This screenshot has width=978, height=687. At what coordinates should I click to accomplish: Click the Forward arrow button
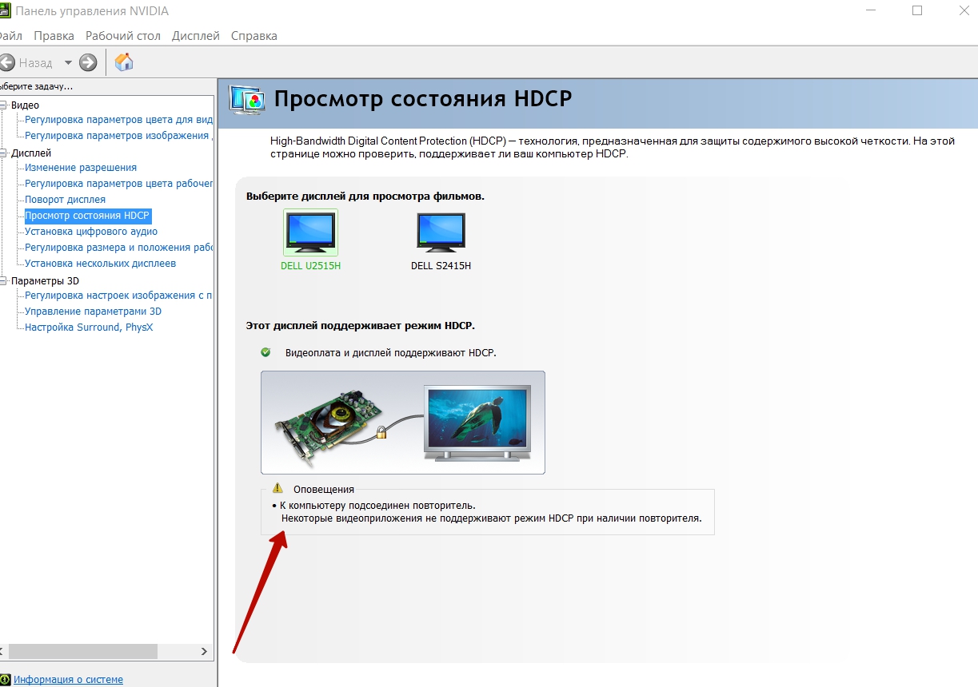[x=88, y=62]
